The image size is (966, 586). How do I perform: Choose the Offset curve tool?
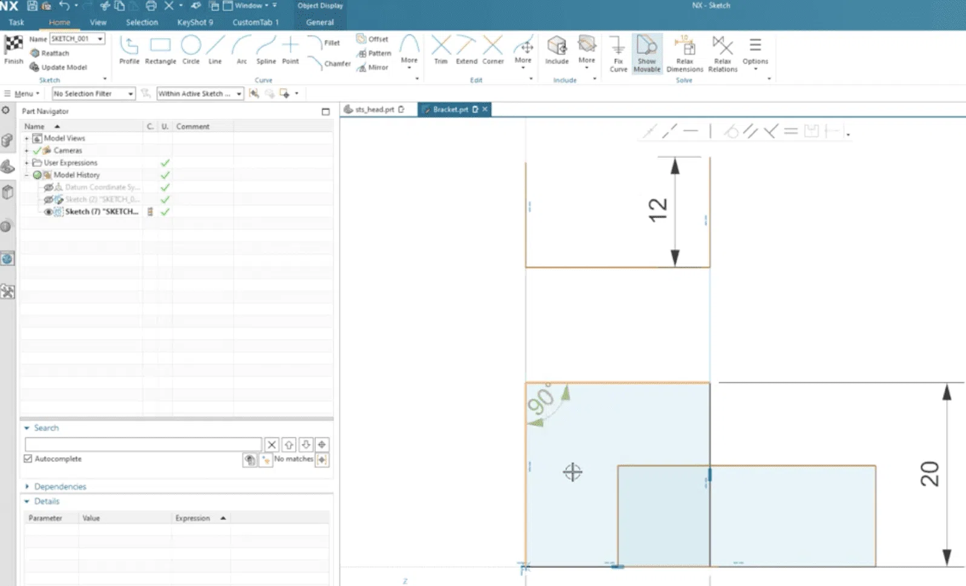pyautogui.click(x=372, y=39)
